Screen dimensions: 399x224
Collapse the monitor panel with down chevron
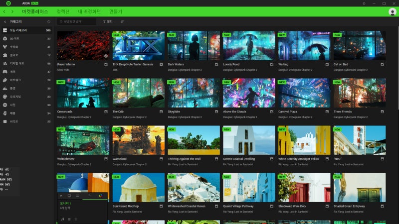tap(61, 196)
